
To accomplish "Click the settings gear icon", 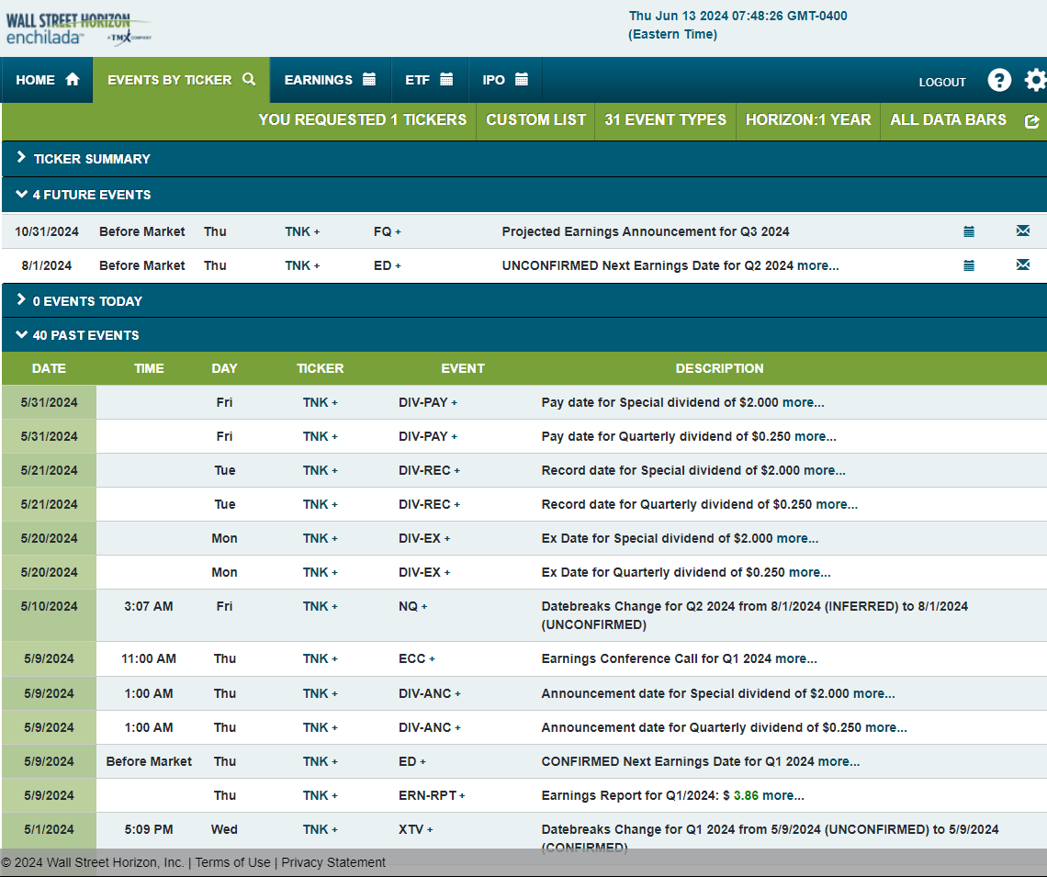I will pos(1036,80).
